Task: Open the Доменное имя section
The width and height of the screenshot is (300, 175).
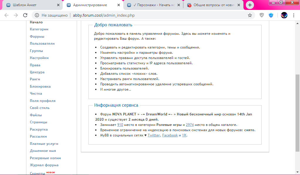Action: 43,151
